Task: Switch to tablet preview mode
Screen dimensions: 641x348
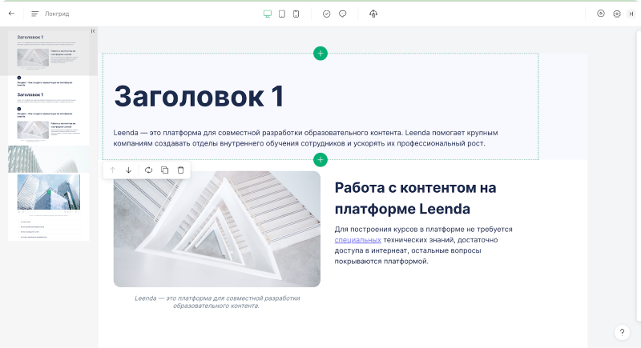Action: click(282, 14)
